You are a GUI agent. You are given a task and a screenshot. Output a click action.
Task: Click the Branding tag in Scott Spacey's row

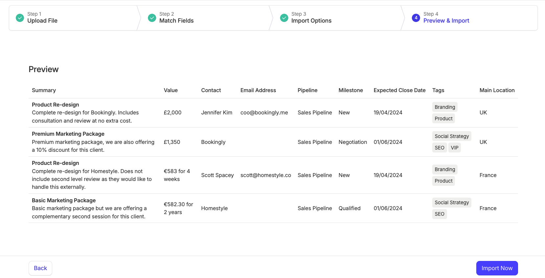tap(445, 169)
